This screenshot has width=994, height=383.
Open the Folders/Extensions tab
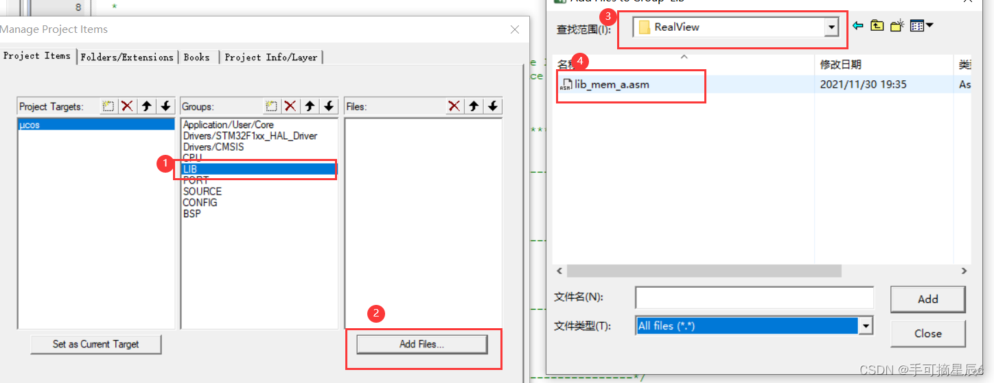127,58
